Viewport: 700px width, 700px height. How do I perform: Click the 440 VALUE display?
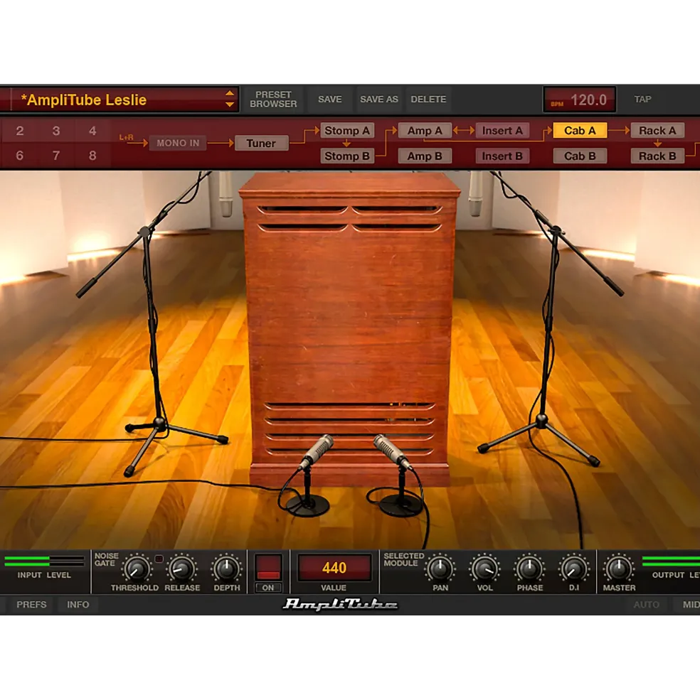coord(334,568)
